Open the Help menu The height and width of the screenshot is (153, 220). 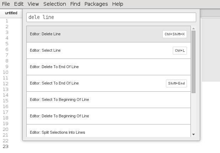(x=118, y=4)
